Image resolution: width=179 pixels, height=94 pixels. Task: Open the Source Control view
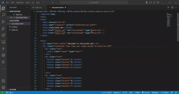(x=3, y=21)
